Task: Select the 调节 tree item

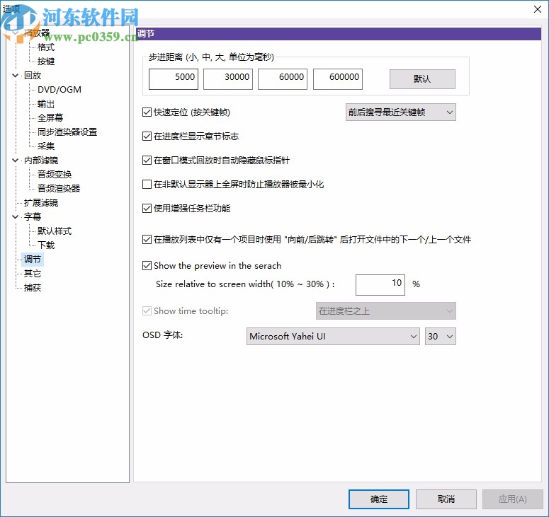Action: tap(33, 260)
